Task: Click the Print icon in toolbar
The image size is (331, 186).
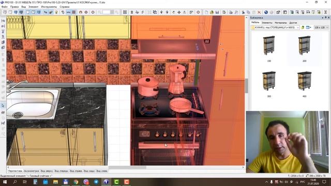Action: [231, 12]
